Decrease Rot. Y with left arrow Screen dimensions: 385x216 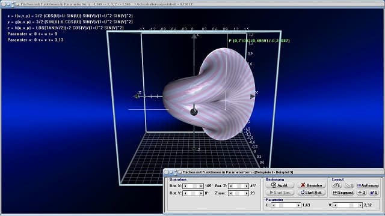click(x=185, y=193)
